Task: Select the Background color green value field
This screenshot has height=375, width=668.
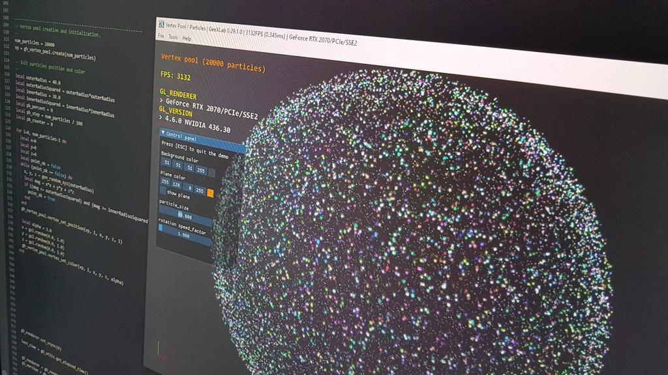Action: (x=178, y=165)
